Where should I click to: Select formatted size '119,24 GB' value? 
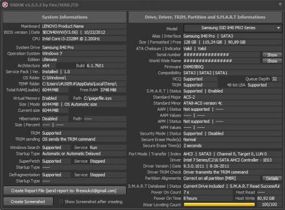click(212, 42)
